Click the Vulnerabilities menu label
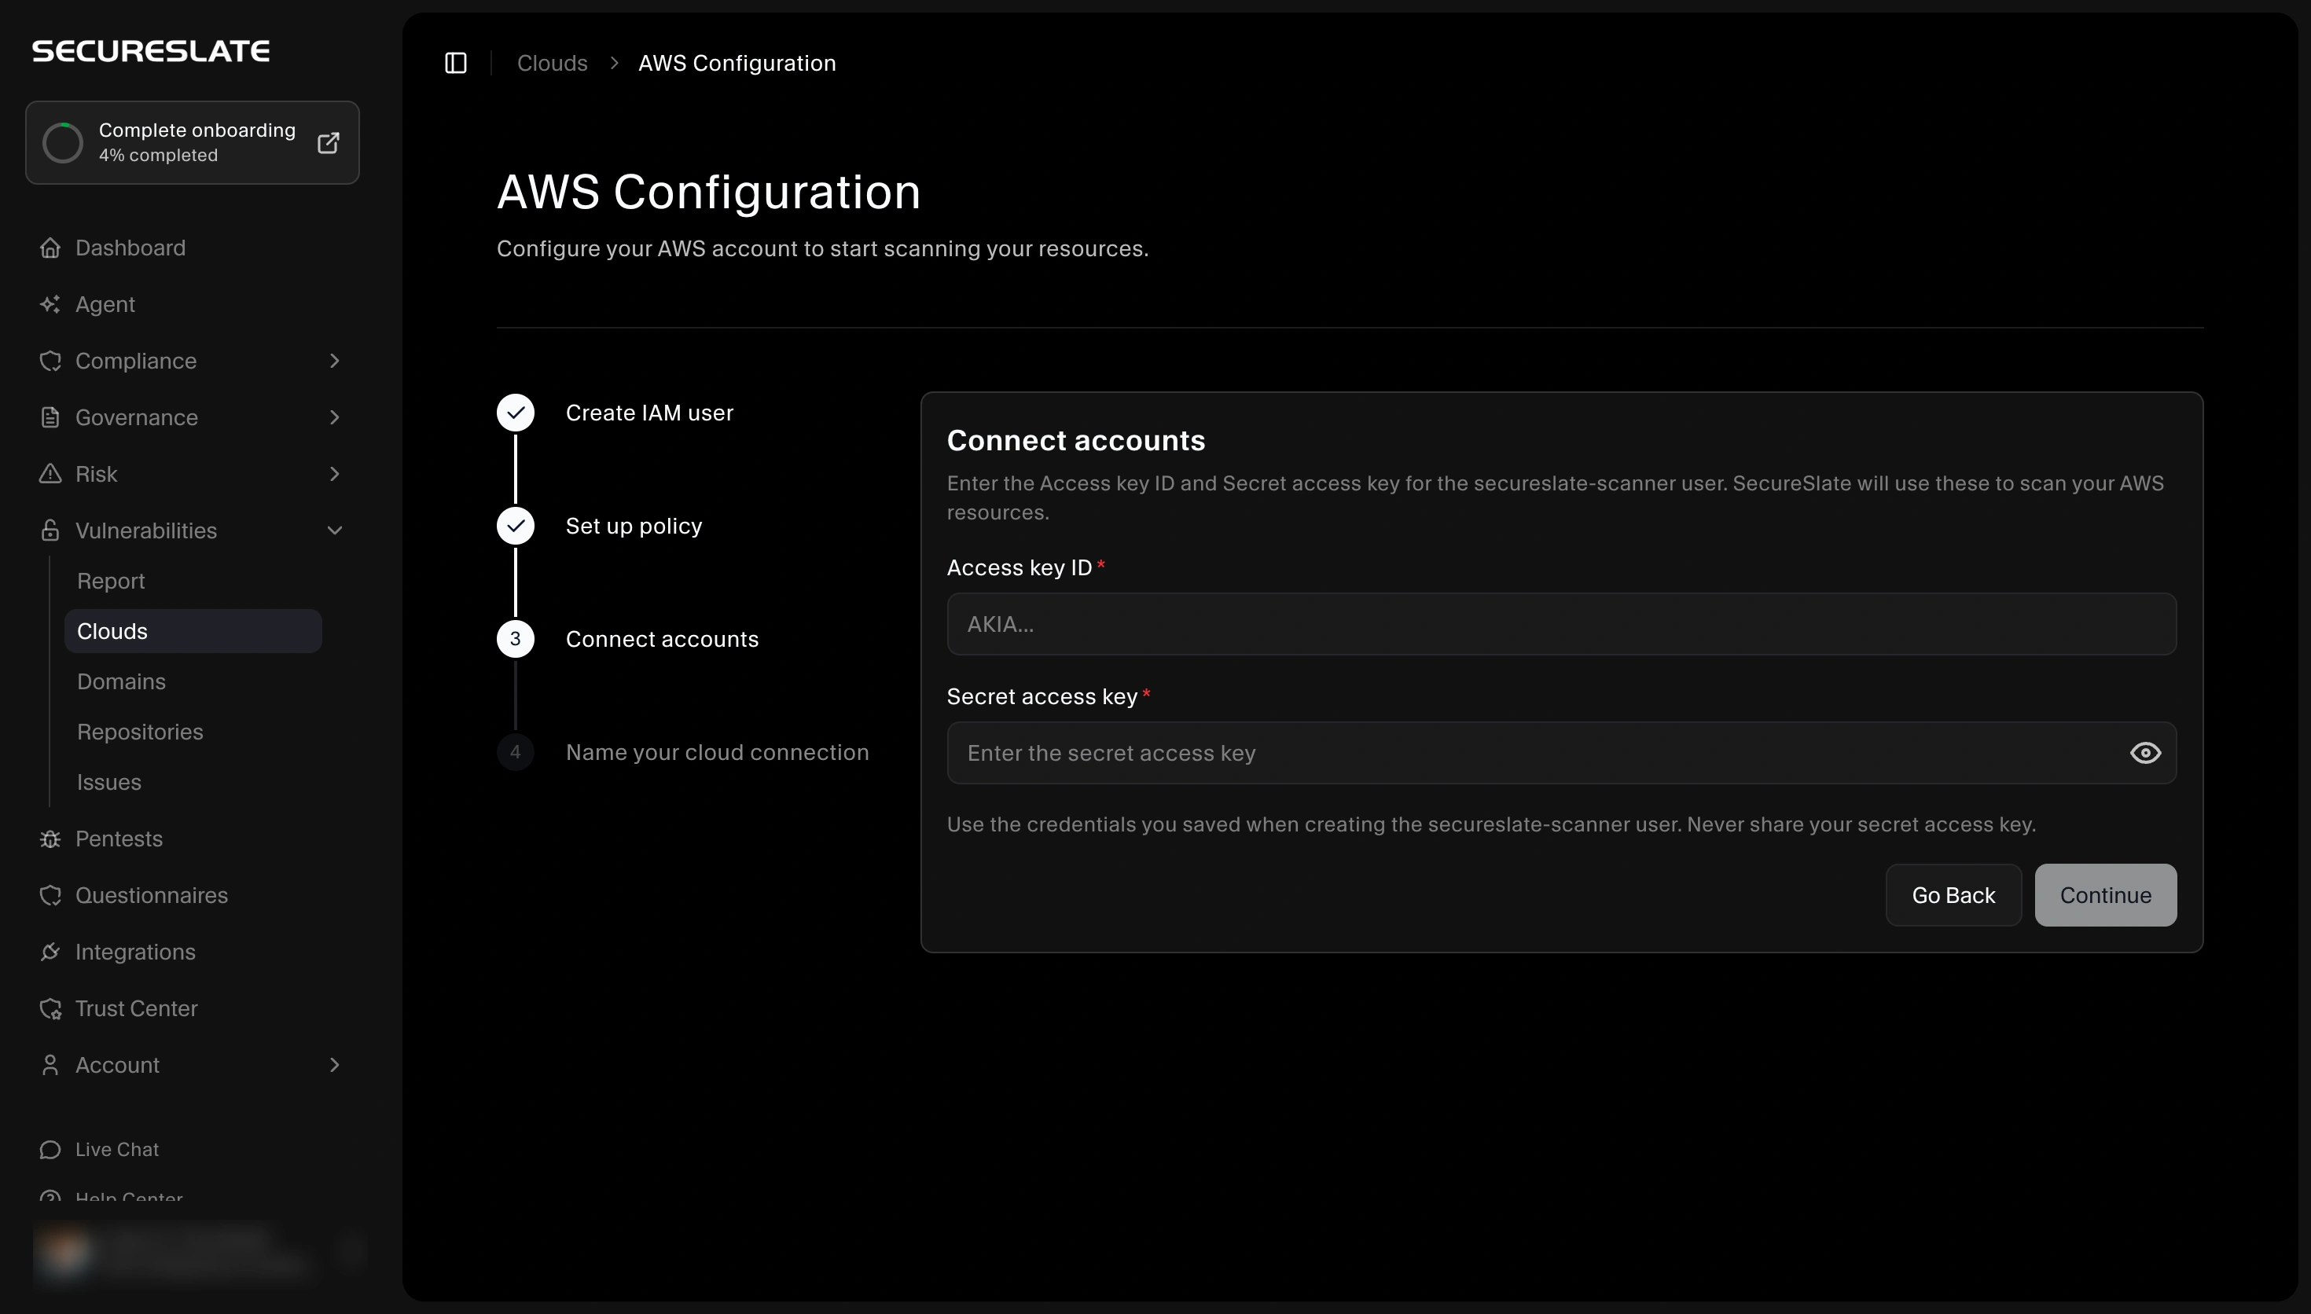This screenshot has width=2311, height=1314. pyautogui.click(x=146, y=530)
